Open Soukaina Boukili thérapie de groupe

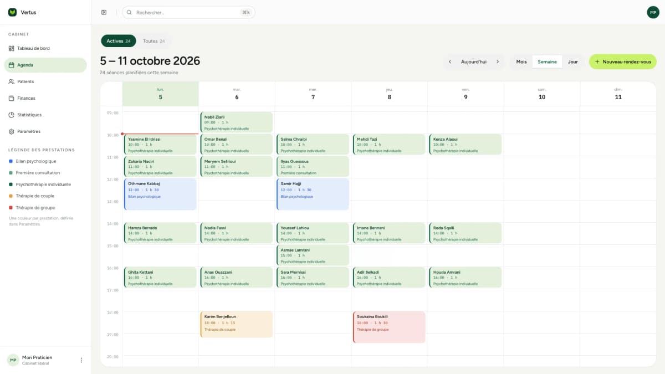point(389,327)
